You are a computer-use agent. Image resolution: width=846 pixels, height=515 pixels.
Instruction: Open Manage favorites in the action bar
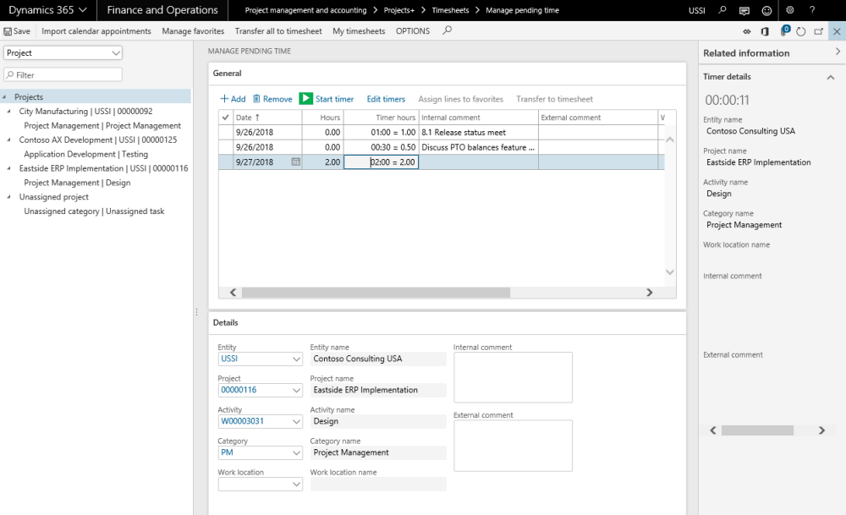point(193,31)
